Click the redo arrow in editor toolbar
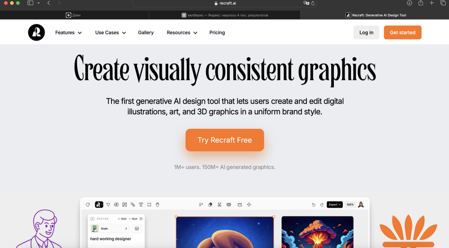This screenshot has height=248, width=449. [x=322, y=205]
